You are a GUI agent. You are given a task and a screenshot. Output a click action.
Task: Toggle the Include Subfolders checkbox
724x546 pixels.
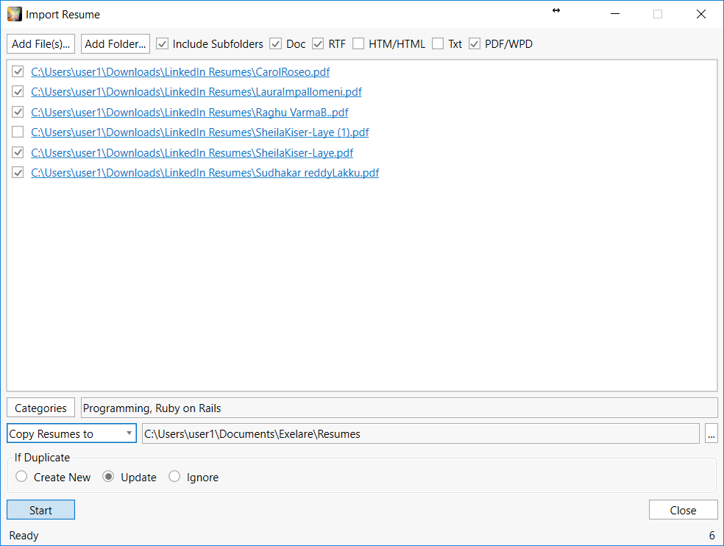[x=162, y=44]
